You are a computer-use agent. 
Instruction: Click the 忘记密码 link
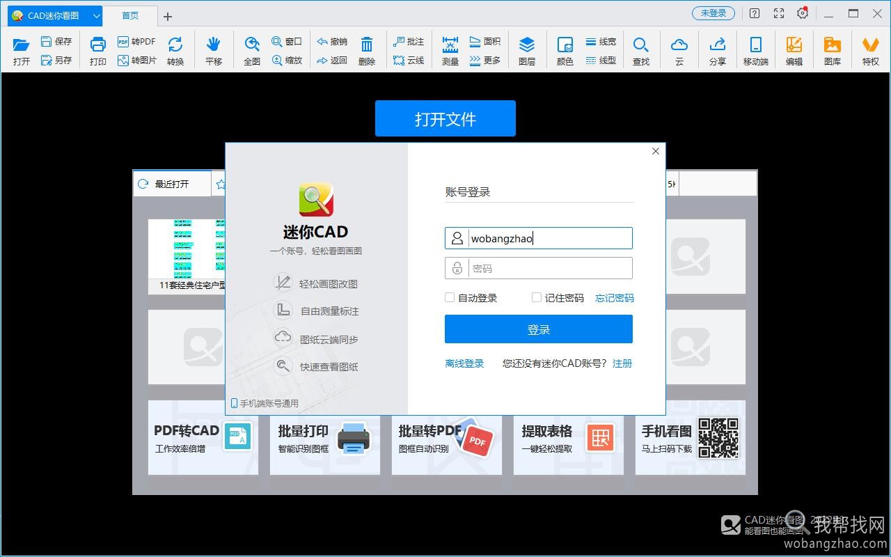(615, 298)
